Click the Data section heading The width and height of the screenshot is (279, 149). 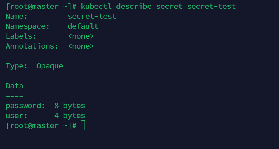[x=14, y=86]
